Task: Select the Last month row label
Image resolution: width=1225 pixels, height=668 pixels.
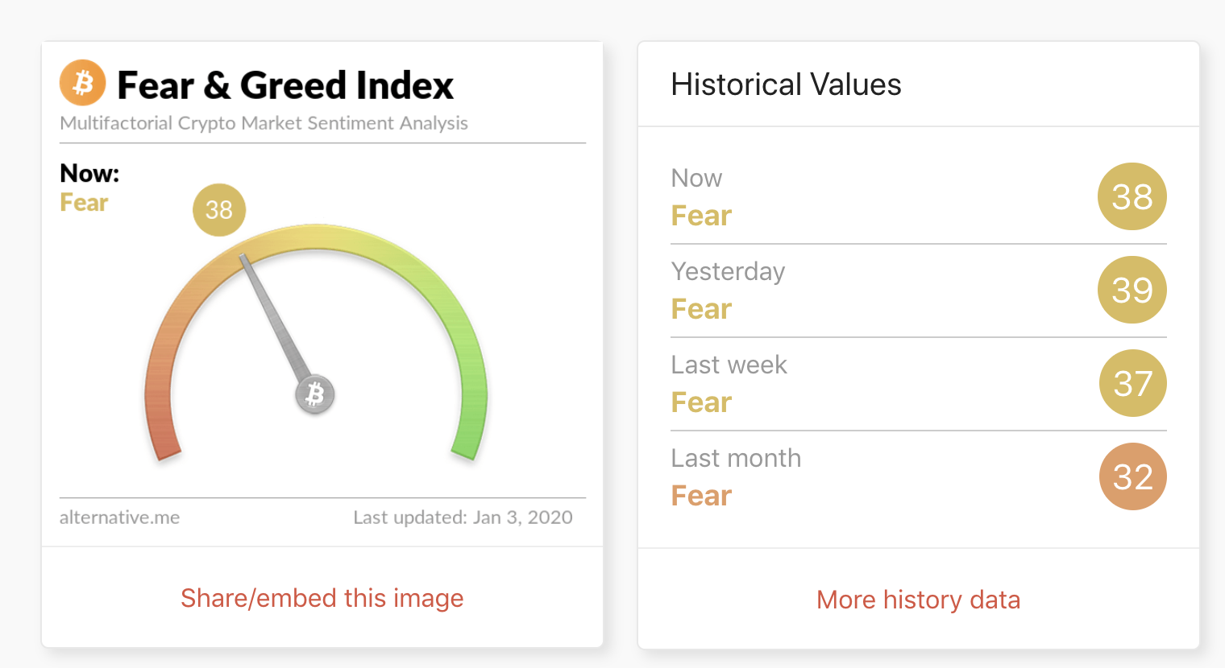Action: click(736, 458)
